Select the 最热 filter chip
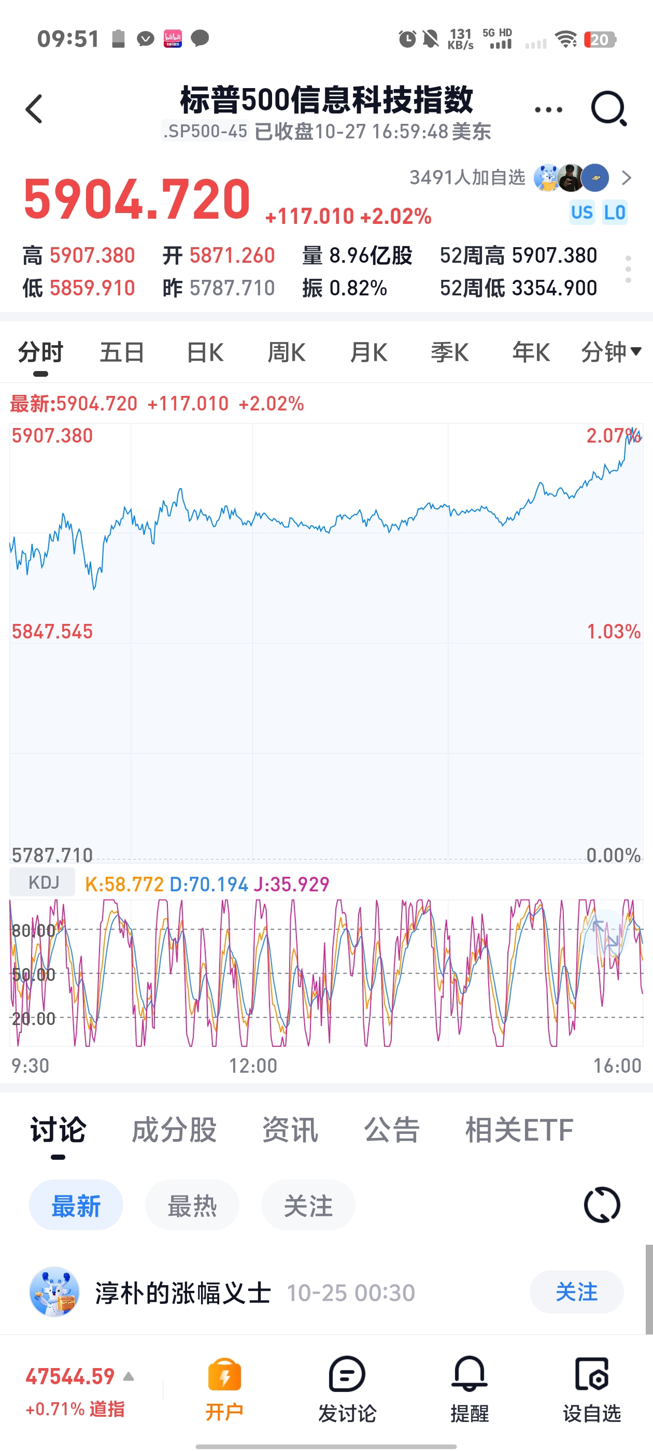 point(192,1205)
